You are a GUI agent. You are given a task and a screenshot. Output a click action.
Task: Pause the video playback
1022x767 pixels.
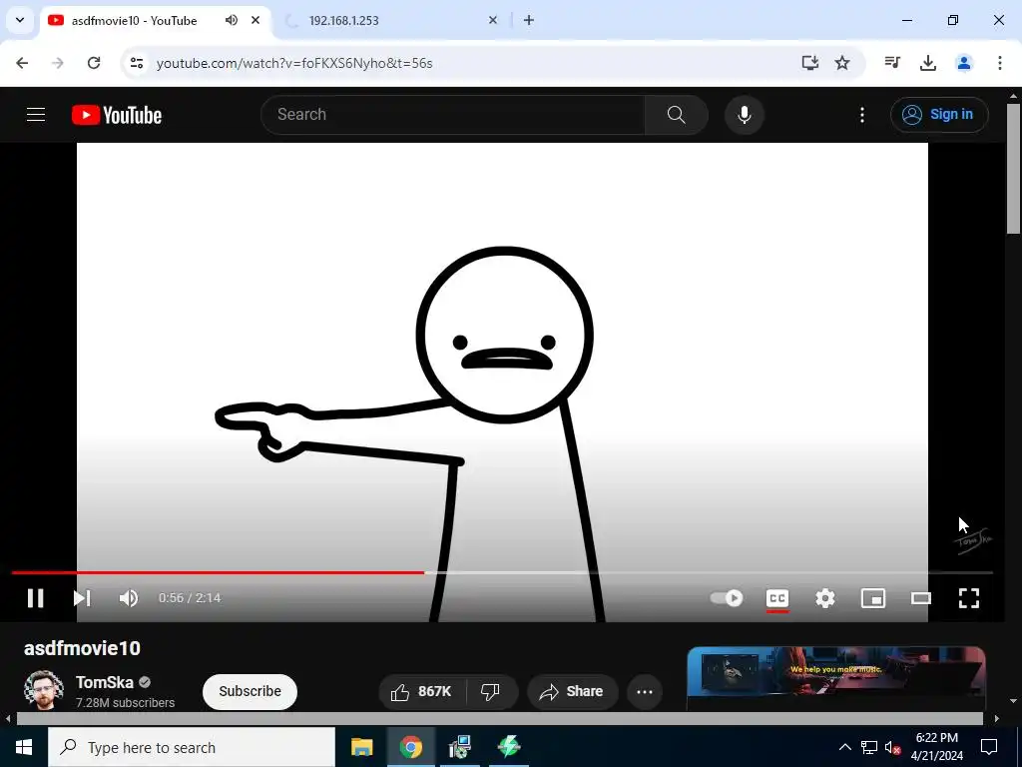tap(35, 598)
